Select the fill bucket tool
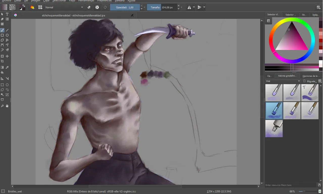 coord(2,72)
